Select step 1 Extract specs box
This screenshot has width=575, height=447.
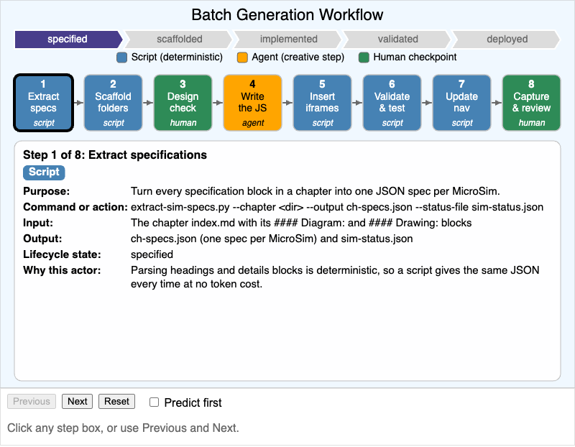[44, 103]
